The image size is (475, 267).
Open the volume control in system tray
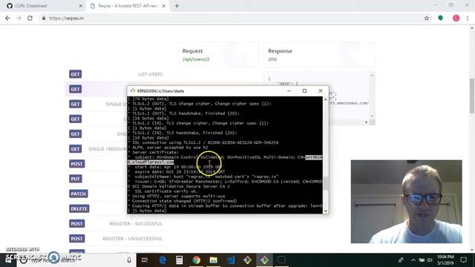(430, 260)
